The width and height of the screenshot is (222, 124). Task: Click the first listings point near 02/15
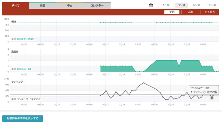[x=101, y=66]
